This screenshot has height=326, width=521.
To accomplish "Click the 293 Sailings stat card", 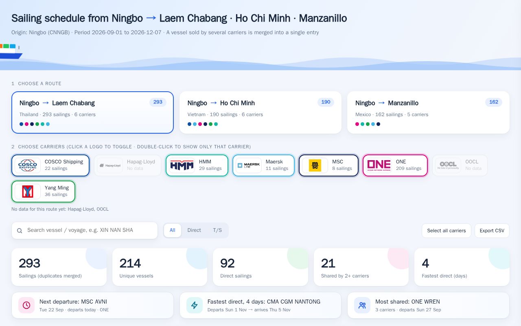I will click(59, 267).
